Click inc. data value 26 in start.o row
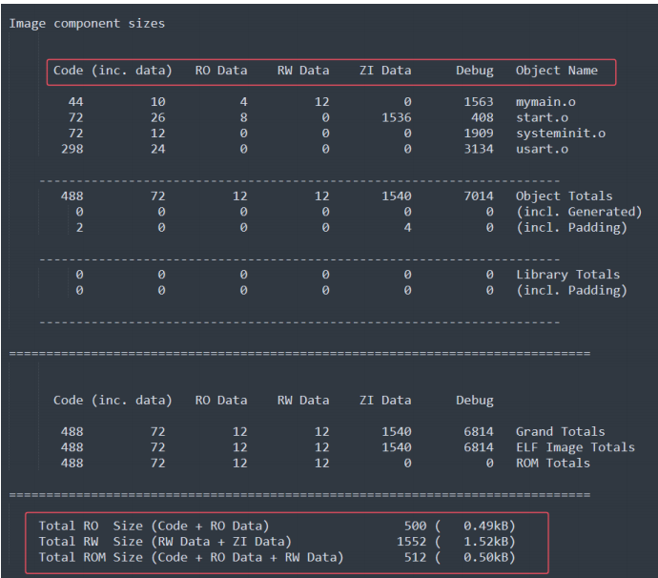This screenshot has height=578, width=658. pos(157,117)
